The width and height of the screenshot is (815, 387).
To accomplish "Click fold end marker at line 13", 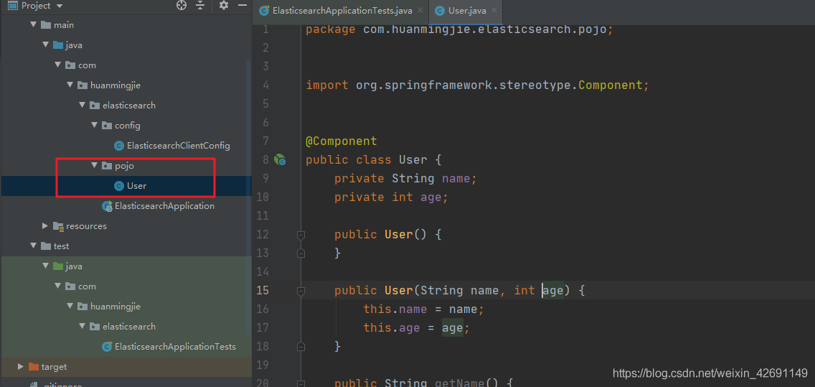I will (301, 253).
